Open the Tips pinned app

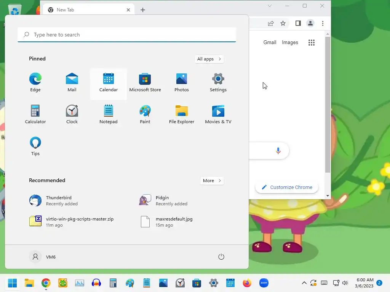click(x=35, y=146)
